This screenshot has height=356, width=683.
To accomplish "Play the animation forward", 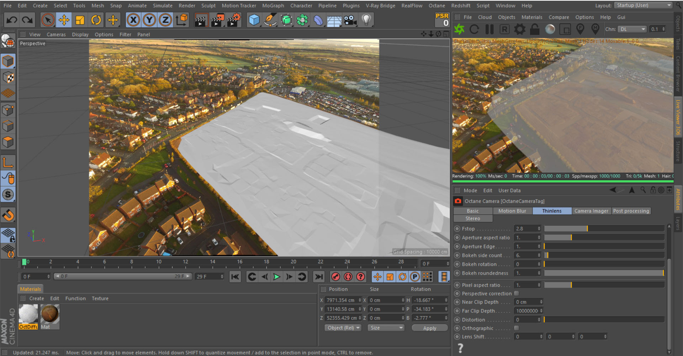I will 276,277.
